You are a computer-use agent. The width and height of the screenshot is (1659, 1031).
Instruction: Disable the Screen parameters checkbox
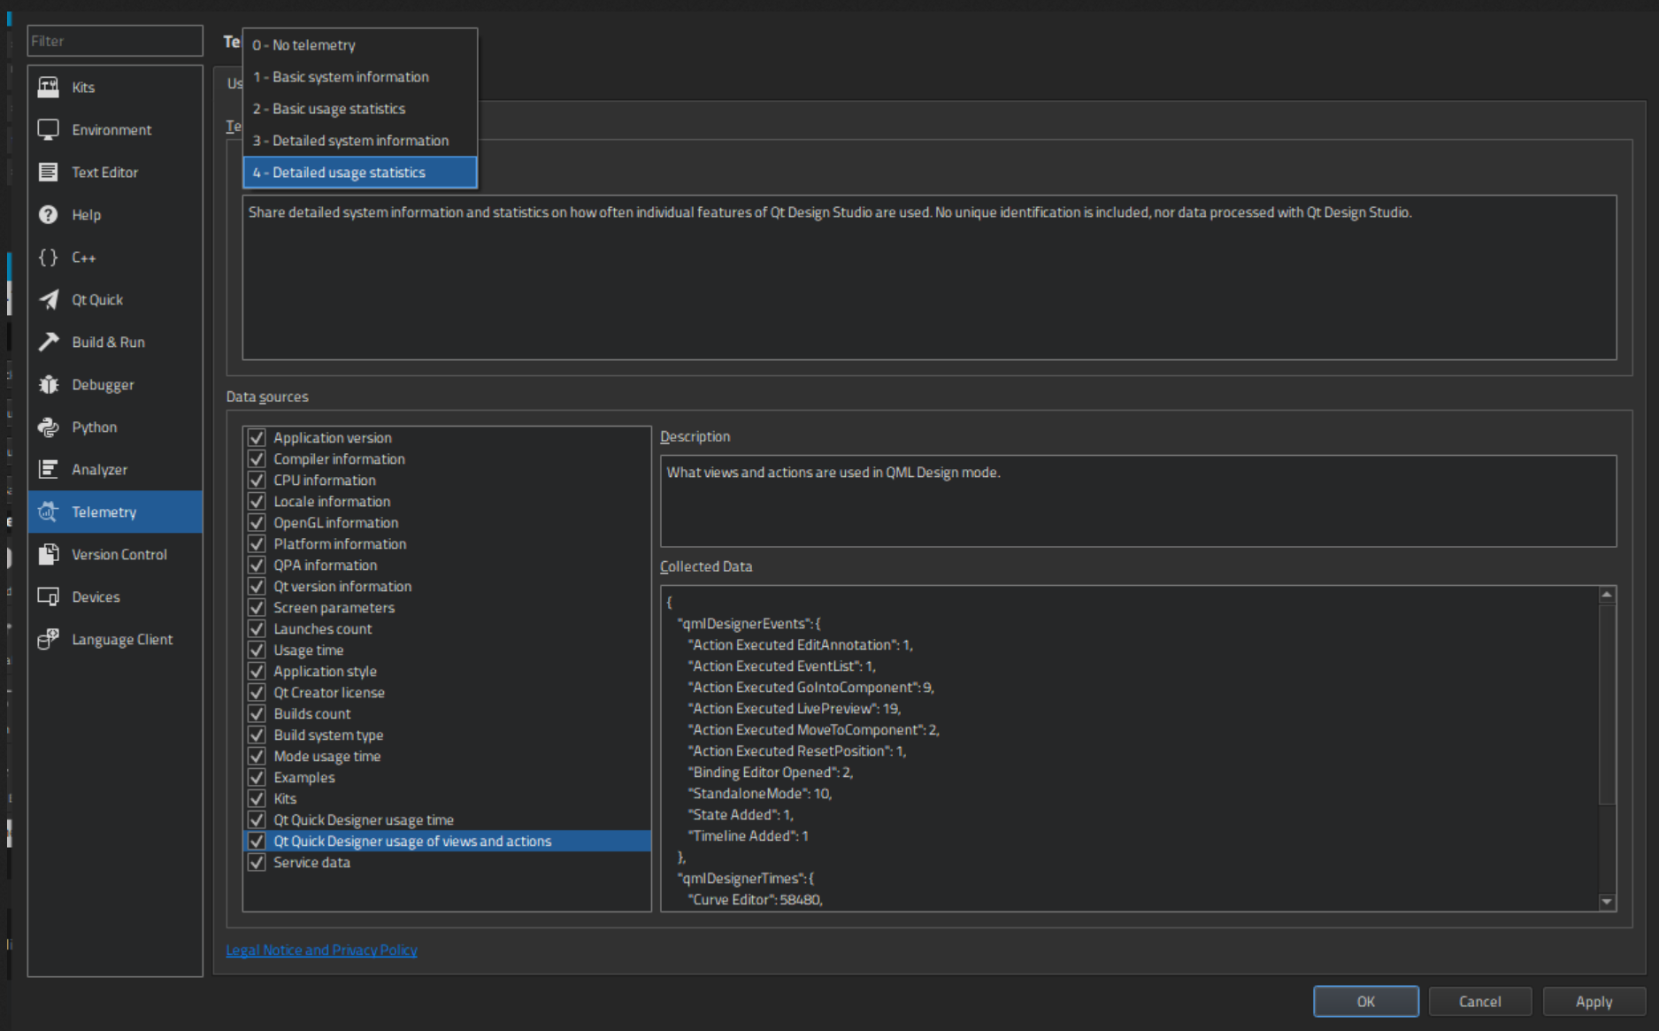257,607
